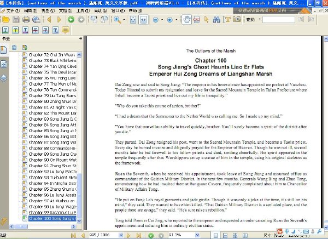The width and height of the screenshot is (328, 239).
Task: Jump to first page in status bar
Action: click(x=73, y=235)
